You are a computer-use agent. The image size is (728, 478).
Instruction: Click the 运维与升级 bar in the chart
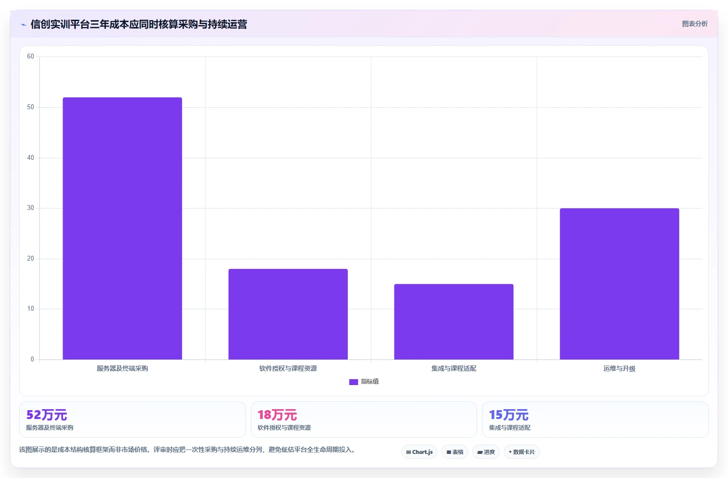point(619,284)
